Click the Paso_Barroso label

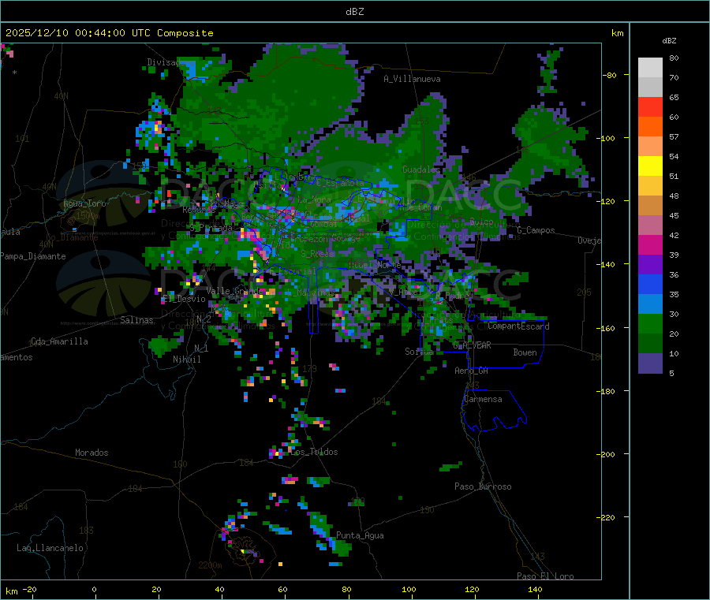483,486
